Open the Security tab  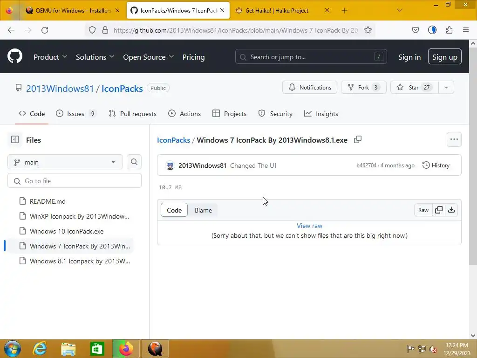(275, 114)
